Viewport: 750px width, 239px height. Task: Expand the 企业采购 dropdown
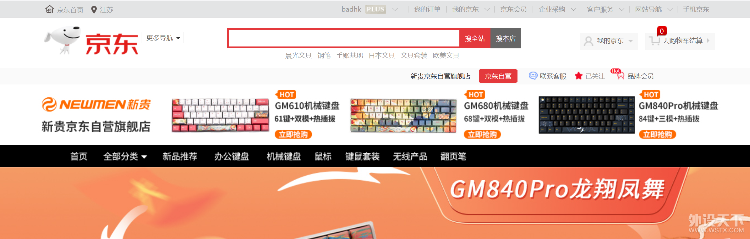click(x=573, y=10)
